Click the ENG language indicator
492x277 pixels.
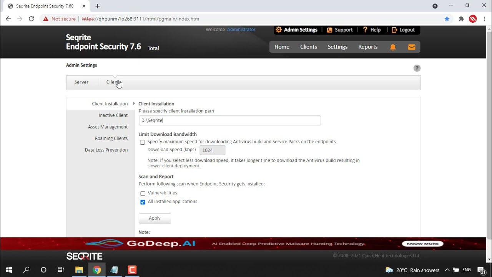[466, 270]
